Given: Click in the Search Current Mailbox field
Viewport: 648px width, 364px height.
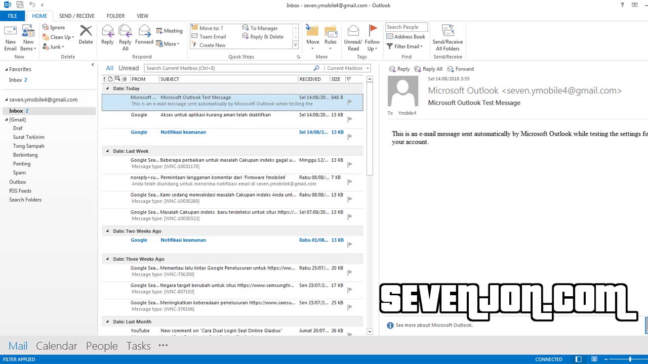Looking at the screenshot, I should tap(228, 68).
